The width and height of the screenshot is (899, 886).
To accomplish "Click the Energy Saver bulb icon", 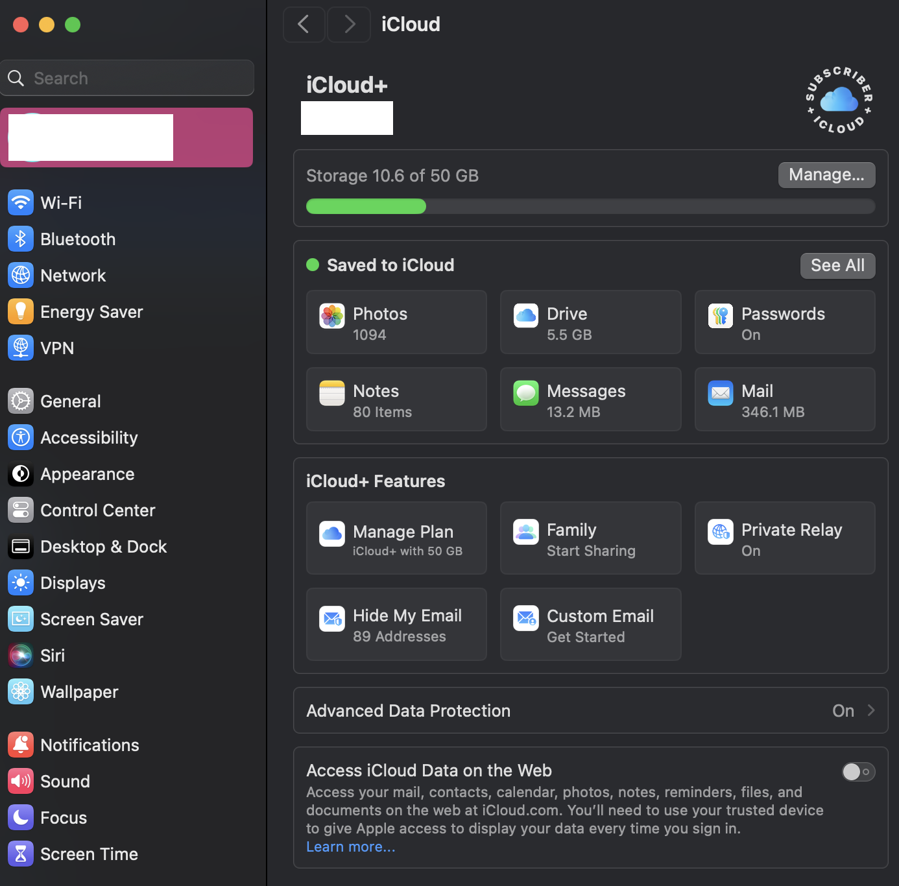I will tap(21, 311).
